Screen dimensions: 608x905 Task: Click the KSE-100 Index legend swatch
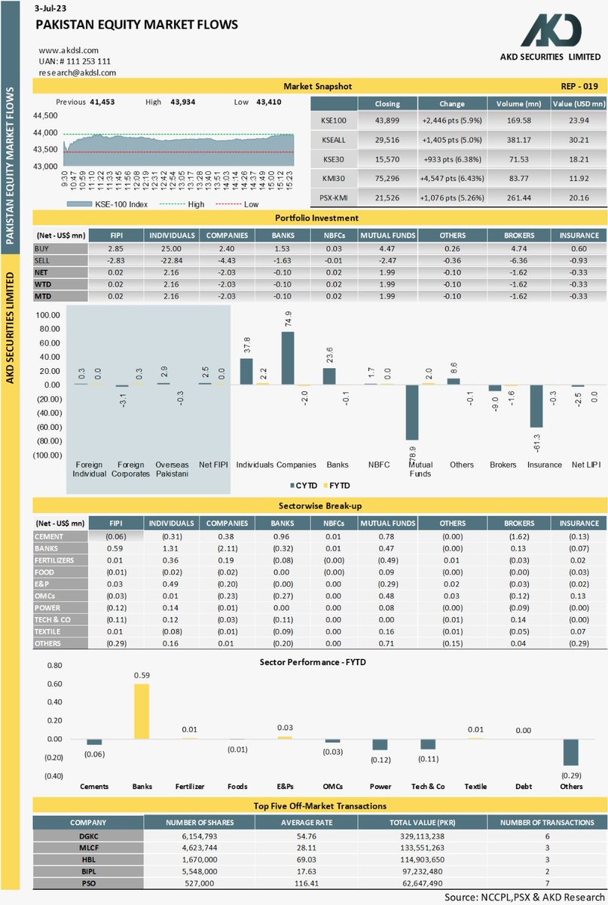click(78, 204)
